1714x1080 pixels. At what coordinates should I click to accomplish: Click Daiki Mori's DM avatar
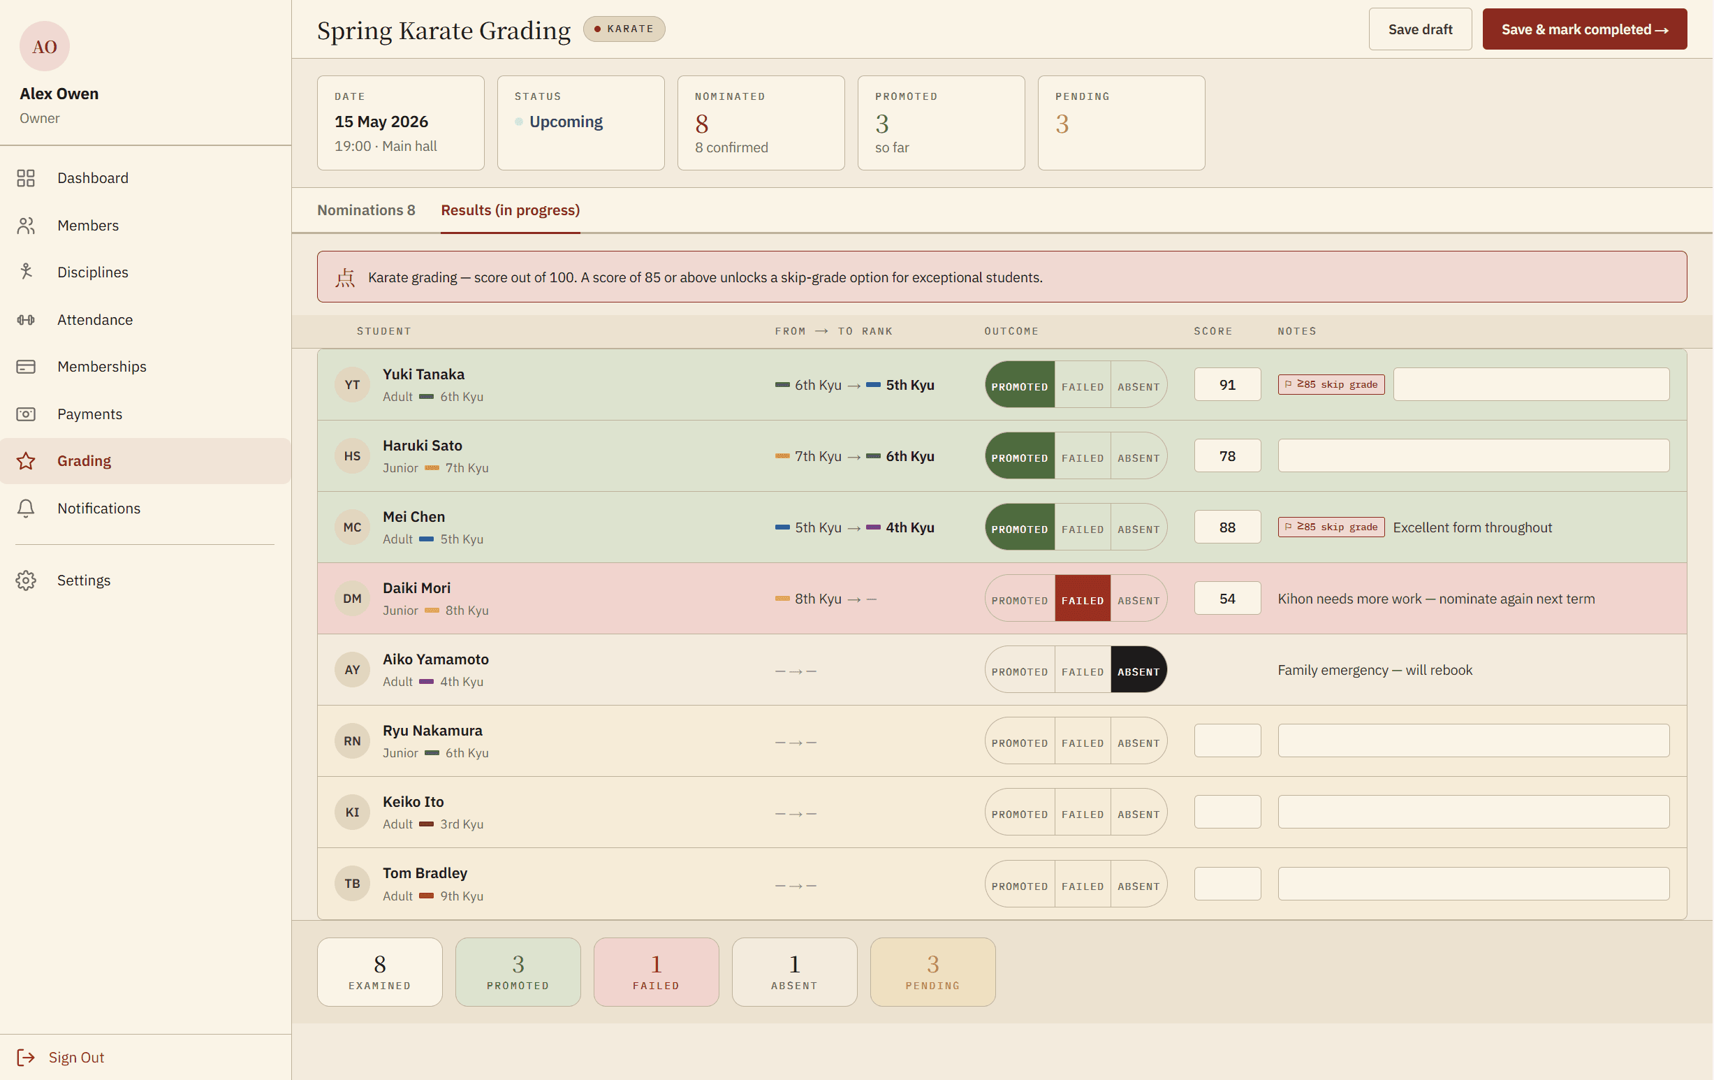pyautogui.click(x=352, y=598)
